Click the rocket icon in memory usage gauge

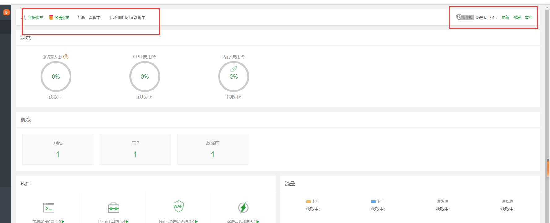(234, 69)
